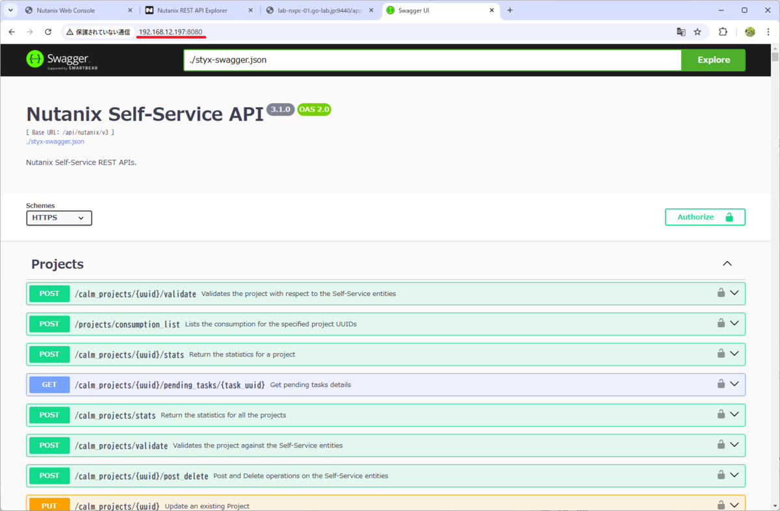This screenshot has height=511, width=780.
Task: Open a new browser tab
Action: tap(510, 10)
